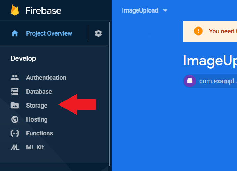Select Storage label in Develop menu

click(x=37, y=106)
